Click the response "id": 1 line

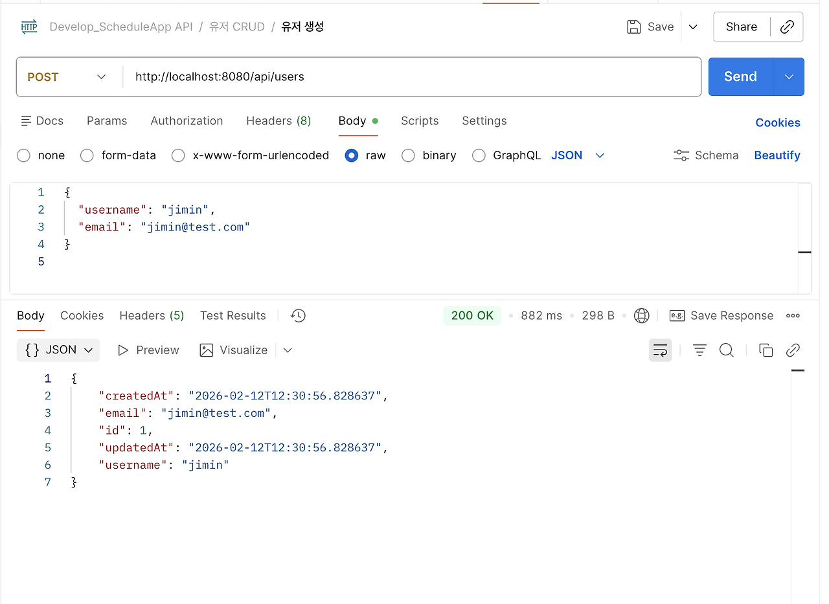[126, 430]
